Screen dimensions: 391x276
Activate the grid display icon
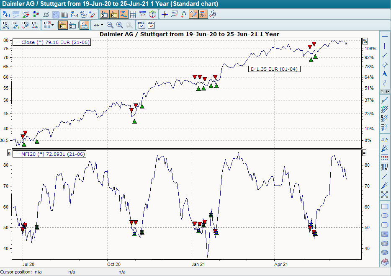(133, 14)
